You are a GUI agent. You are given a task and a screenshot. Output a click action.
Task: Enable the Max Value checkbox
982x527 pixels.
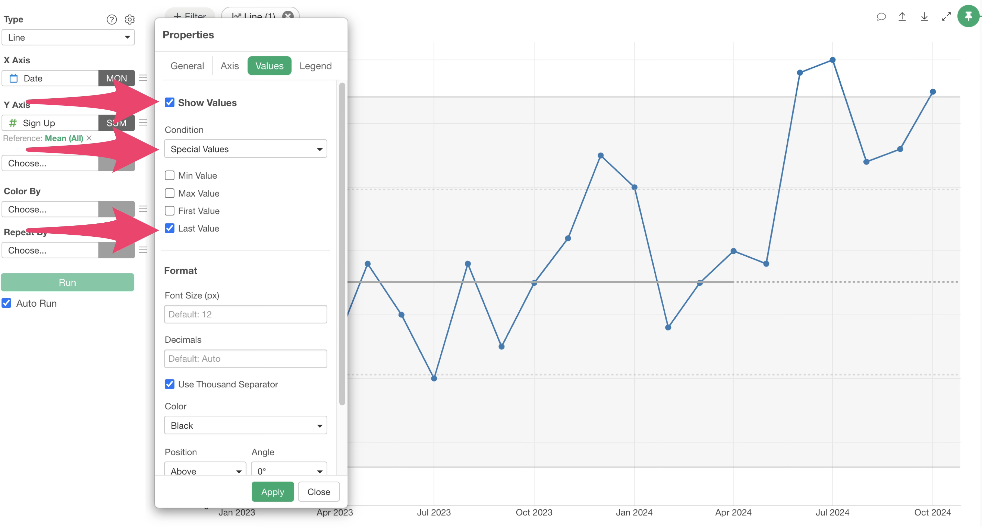[170, 193]
